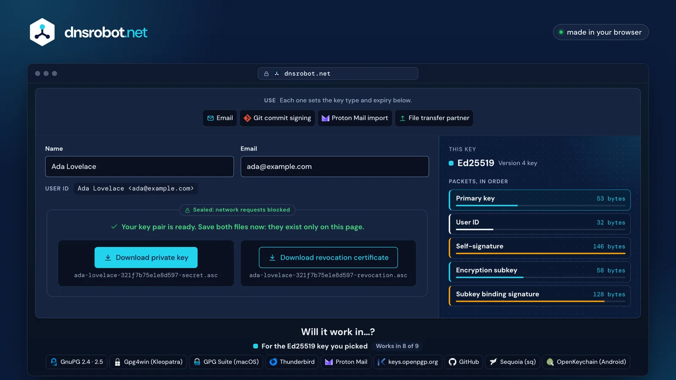Screen dimensions: 676x380
Task: Click the generated User ID string
Action: click(136, 188)
